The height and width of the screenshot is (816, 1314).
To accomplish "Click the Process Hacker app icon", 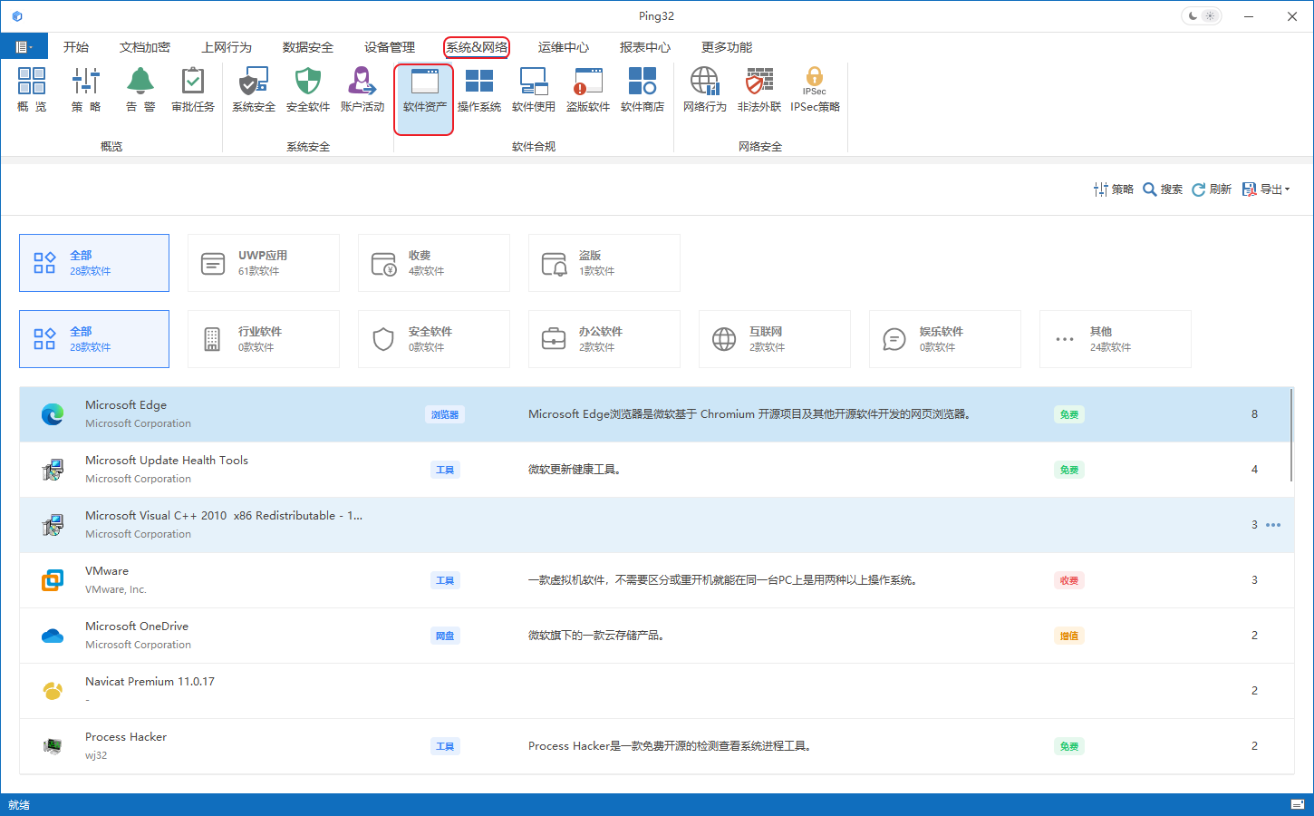I will [x=53, y=746].
